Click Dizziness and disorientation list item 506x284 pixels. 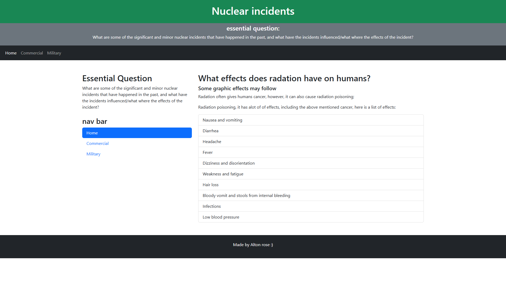pyautogui.click(x=311, y=163)
